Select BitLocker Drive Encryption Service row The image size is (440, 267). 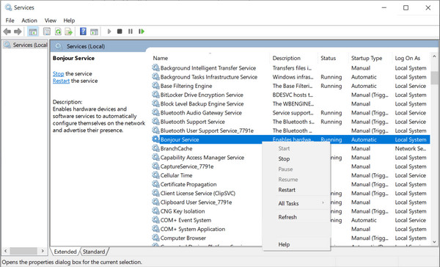click(290, 95)
